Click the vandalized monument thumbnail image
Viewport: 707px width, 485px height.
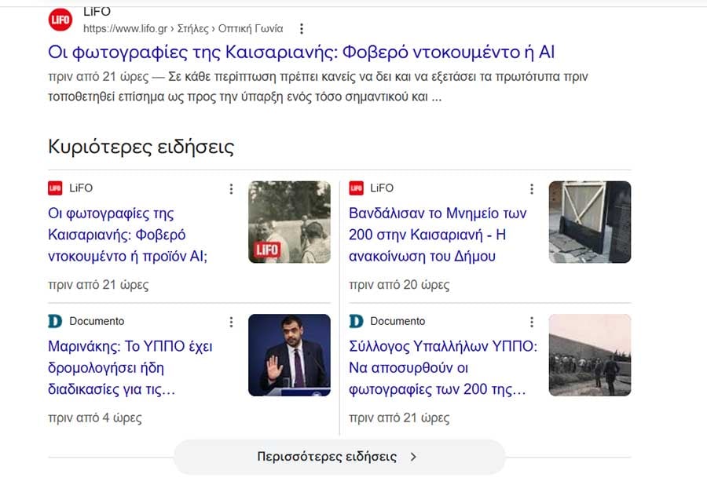tap(589, 222)
